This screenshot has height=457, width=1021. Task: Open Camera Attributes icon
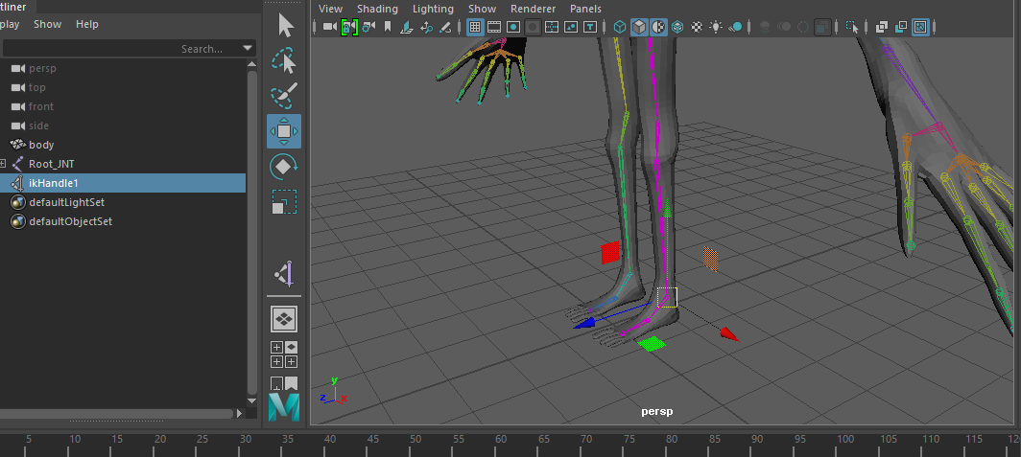click(368, 27)
